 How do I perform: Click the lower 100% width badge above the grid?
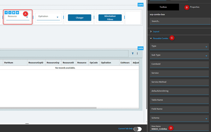(140, 48)
